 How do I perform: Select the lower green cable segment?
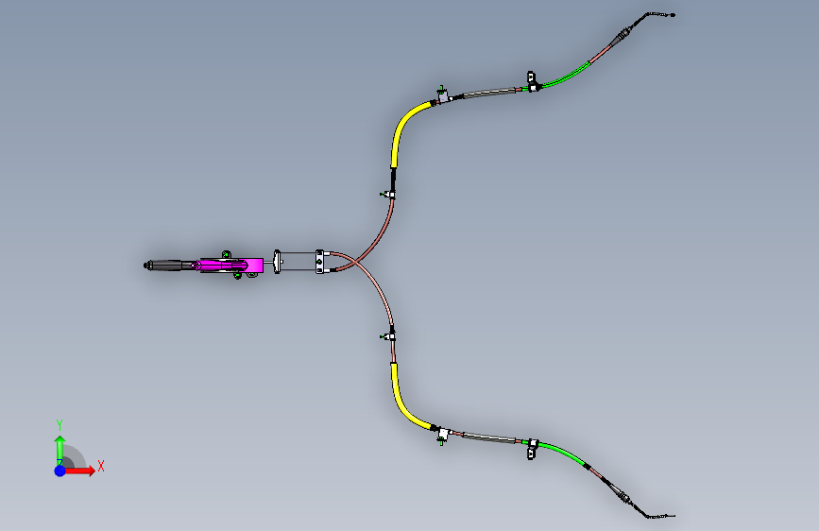coord(563,454)
